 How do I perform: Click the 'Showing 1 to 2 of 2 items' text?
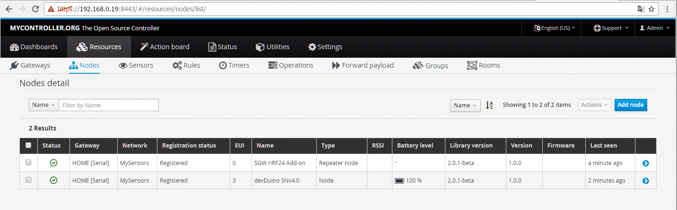(x=537, y=105)
